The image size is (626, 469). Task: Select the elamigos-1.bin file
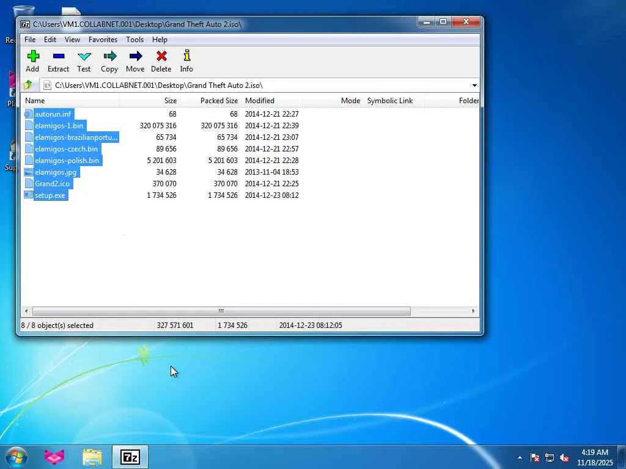pyautogui.click(x=59, y=126)
